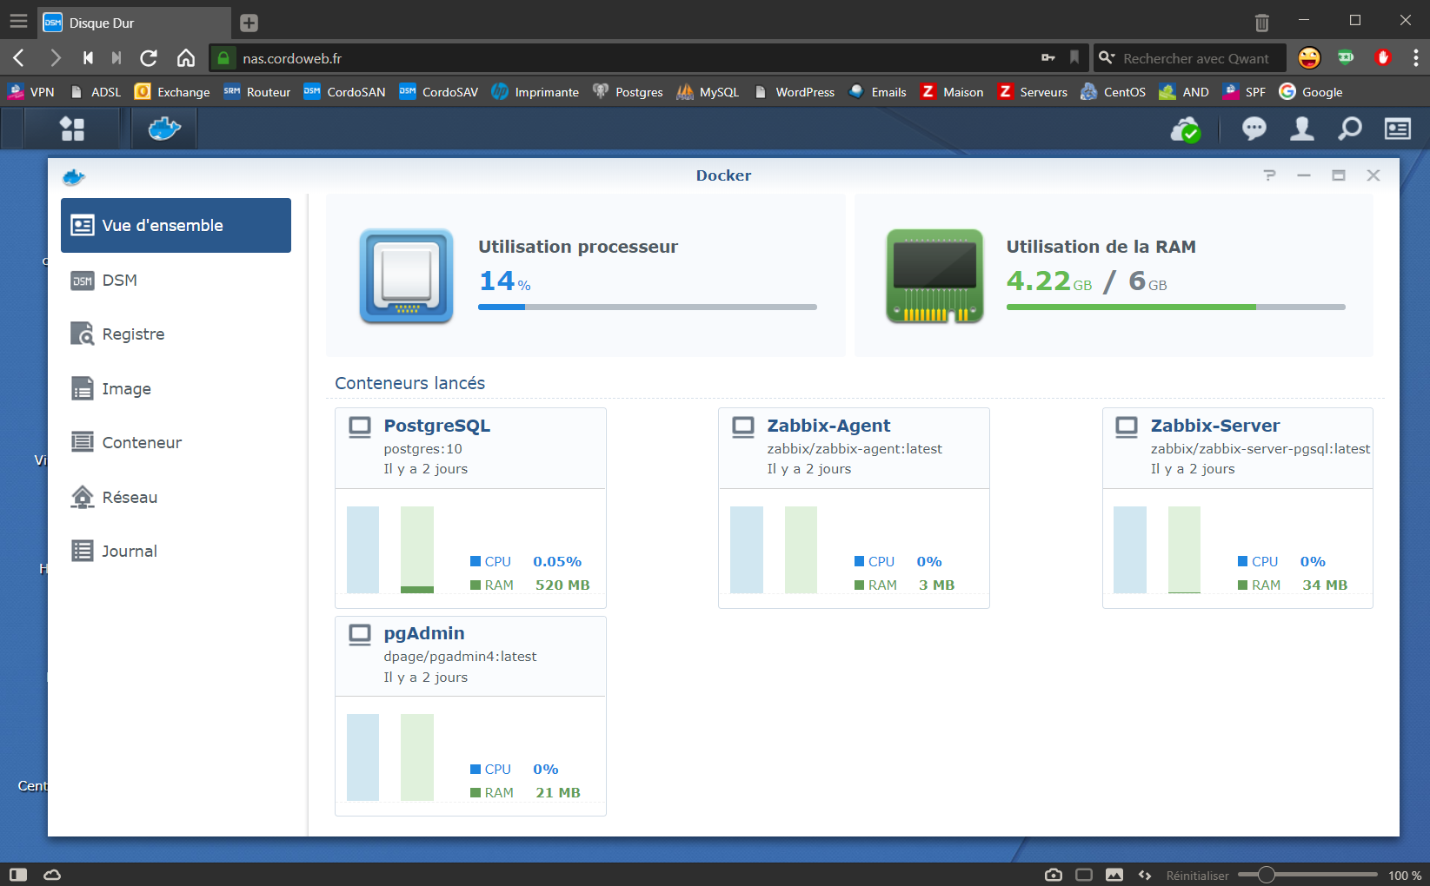
Task: Click the browser back arrow
Action: pyautogui.click(x=19, y=58)
